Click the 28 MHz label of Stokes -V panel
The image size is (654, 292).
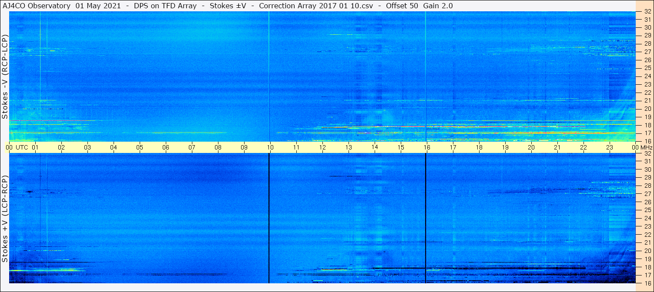[647, 43]
